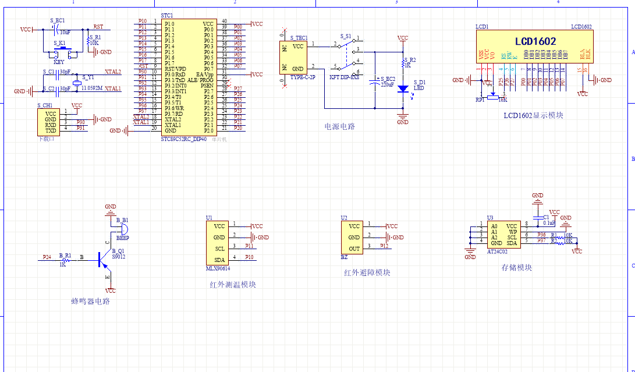The width and height of the screenshot is (635, 372).
Task: Select the S_K1 reset KEY button symbol
Action: [61, 54]
